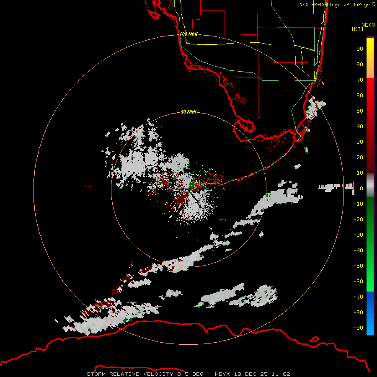Click the 0 value on velocity scale
Screen dimensions: 377x377
pyautogui.click(x=362, y=188)
